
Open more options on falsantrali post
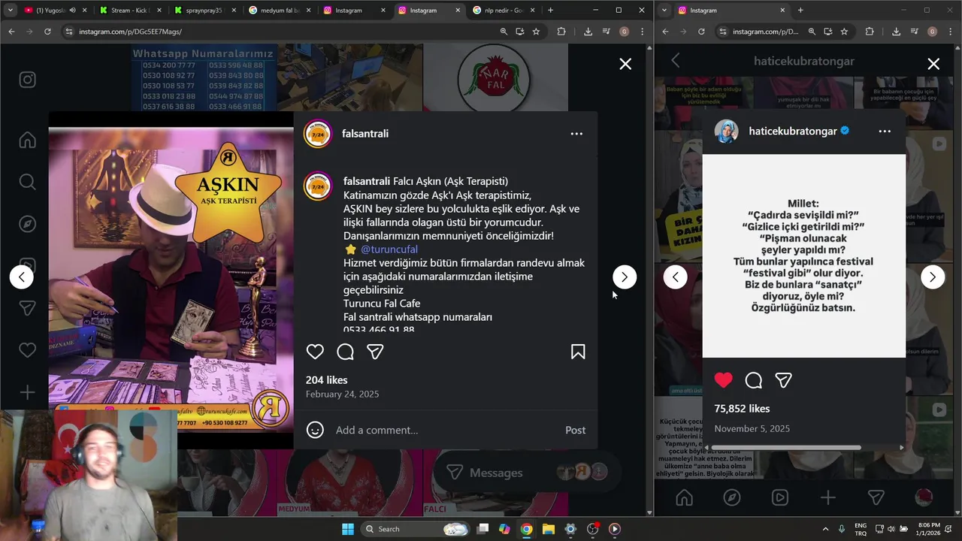[x=576, y=134]
